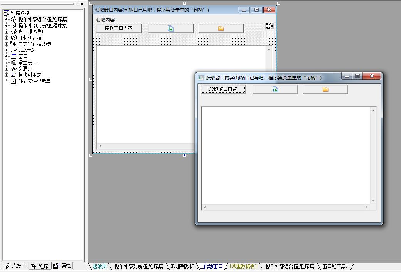This screenshot has height=272, width=401.
Task: Click the document icon button in form designer
Action: (x=171, y=29)
